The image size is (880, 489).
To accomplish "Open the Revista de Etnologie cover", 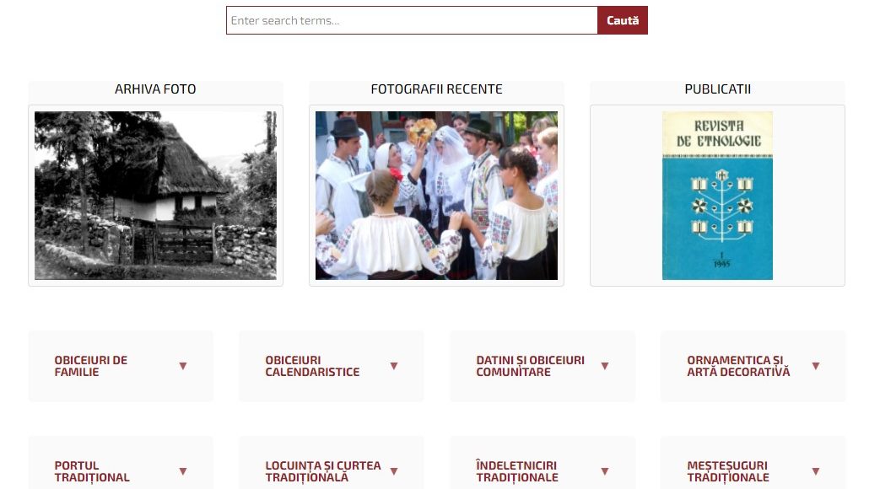I will click(x=717, y=195).
